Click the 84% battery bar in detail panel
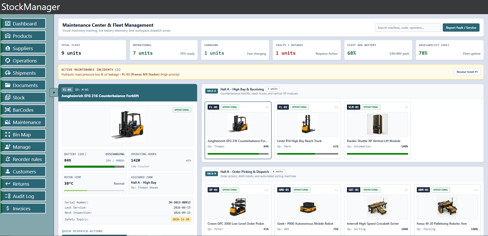 [x=94, y=167]
